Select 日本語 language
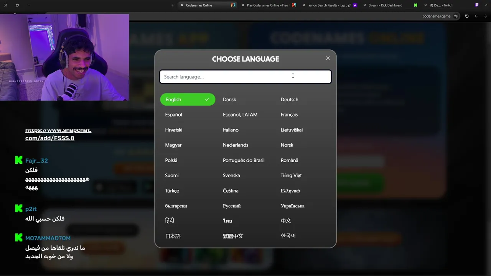The height and width of the screenshot is (276, 491). point(173,236)
